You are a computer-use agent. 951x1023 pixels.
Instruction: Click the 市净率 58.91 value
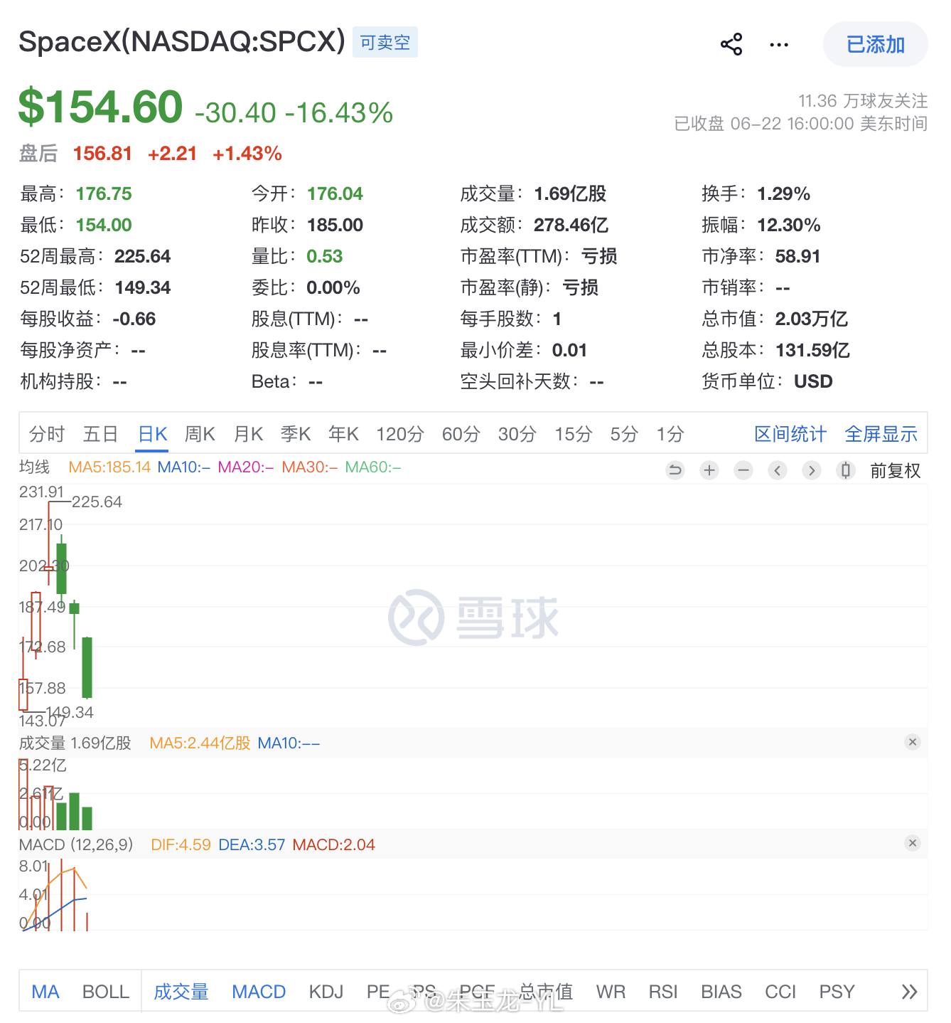point(797,256)
